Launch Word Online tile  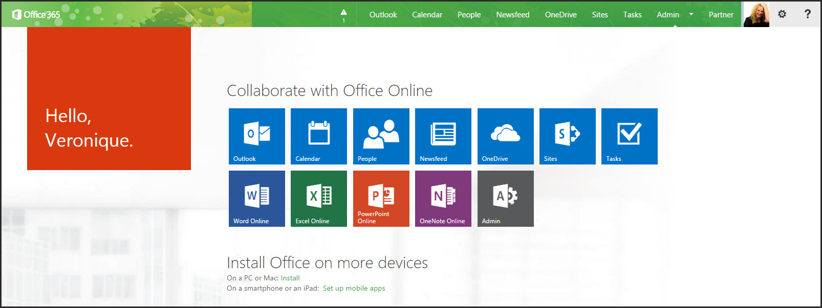pyautogui.click(x=256, y=198)
